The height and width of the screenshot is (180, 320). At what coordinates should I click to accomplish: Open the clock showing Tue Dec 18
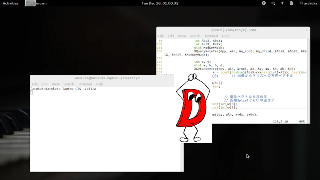click(x=160, y=3)
